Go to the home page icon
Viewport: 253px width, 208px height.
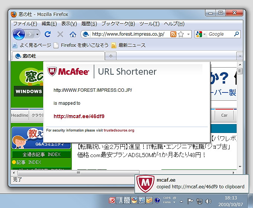(x=73, y=34)
